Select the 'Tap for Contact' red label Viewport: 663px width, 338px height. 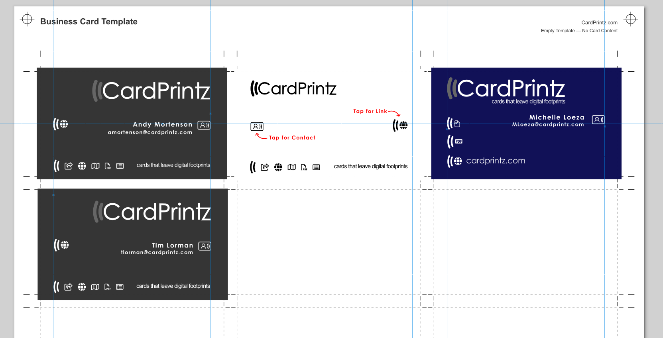coord(292,138)
